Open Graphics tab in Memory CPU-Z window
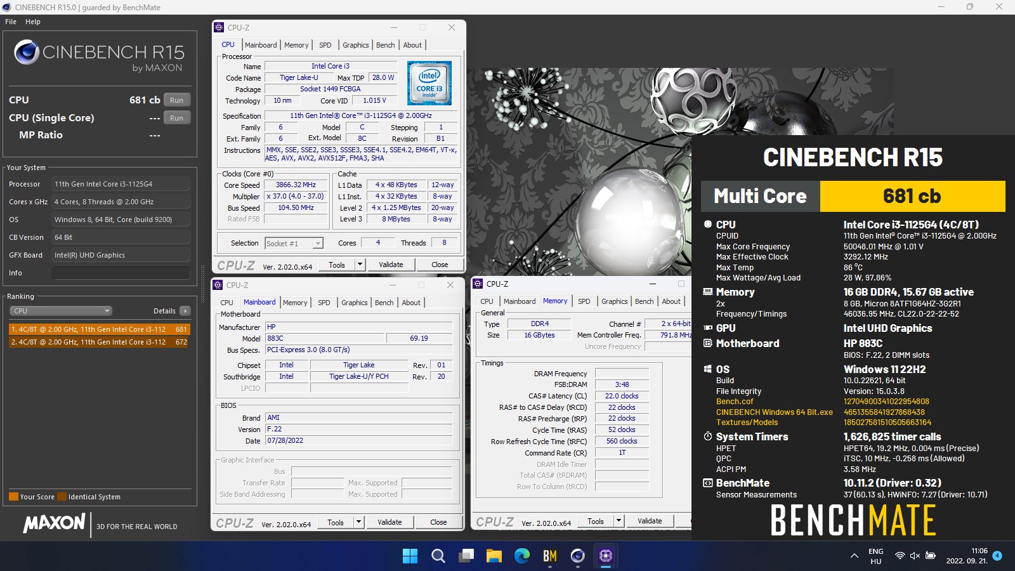Viewport: 1015px width, 571px height. [615, 301]
